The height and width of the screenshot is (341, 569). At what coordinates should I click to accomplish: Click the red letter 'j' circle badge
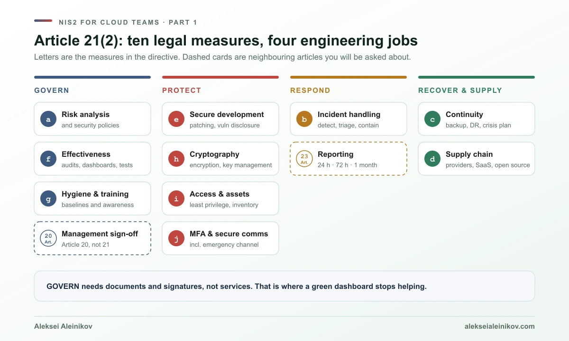click(176, 238)
